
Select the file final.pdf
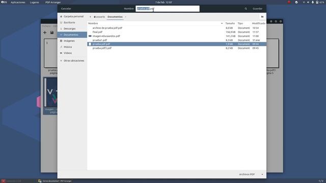click(x=97, y=32)
